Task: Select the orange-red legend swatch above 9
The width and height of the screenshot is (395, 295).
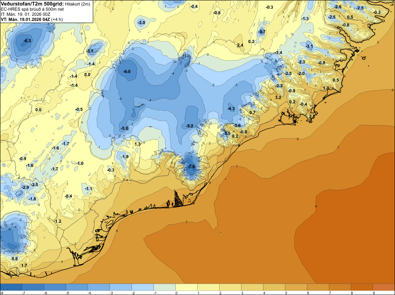Action: point(384,287)
